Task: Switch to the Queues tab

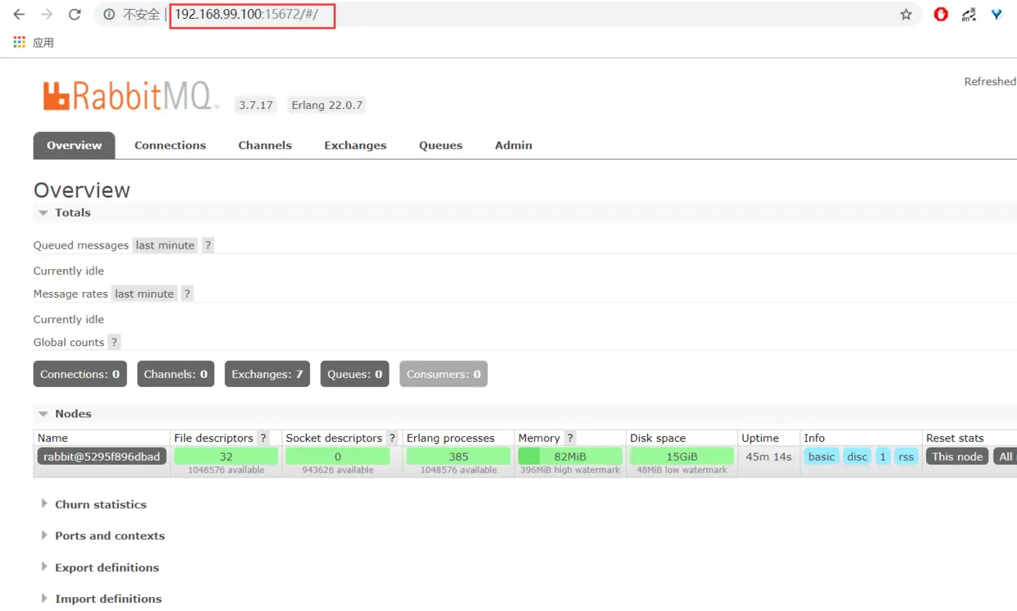Action: pos(440,145)
